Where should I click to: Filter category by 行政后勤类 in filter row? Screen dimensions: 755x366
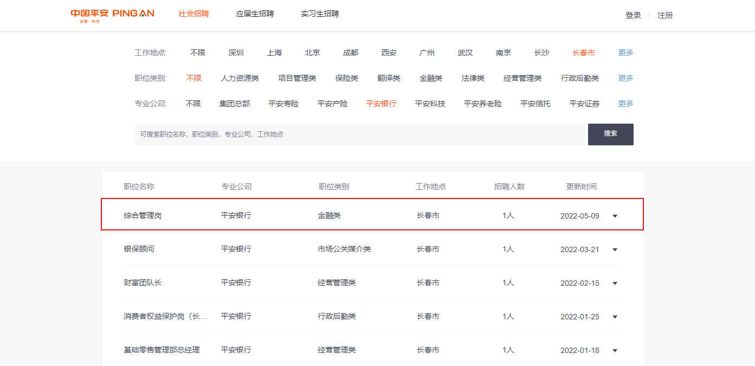coord(580,78)
